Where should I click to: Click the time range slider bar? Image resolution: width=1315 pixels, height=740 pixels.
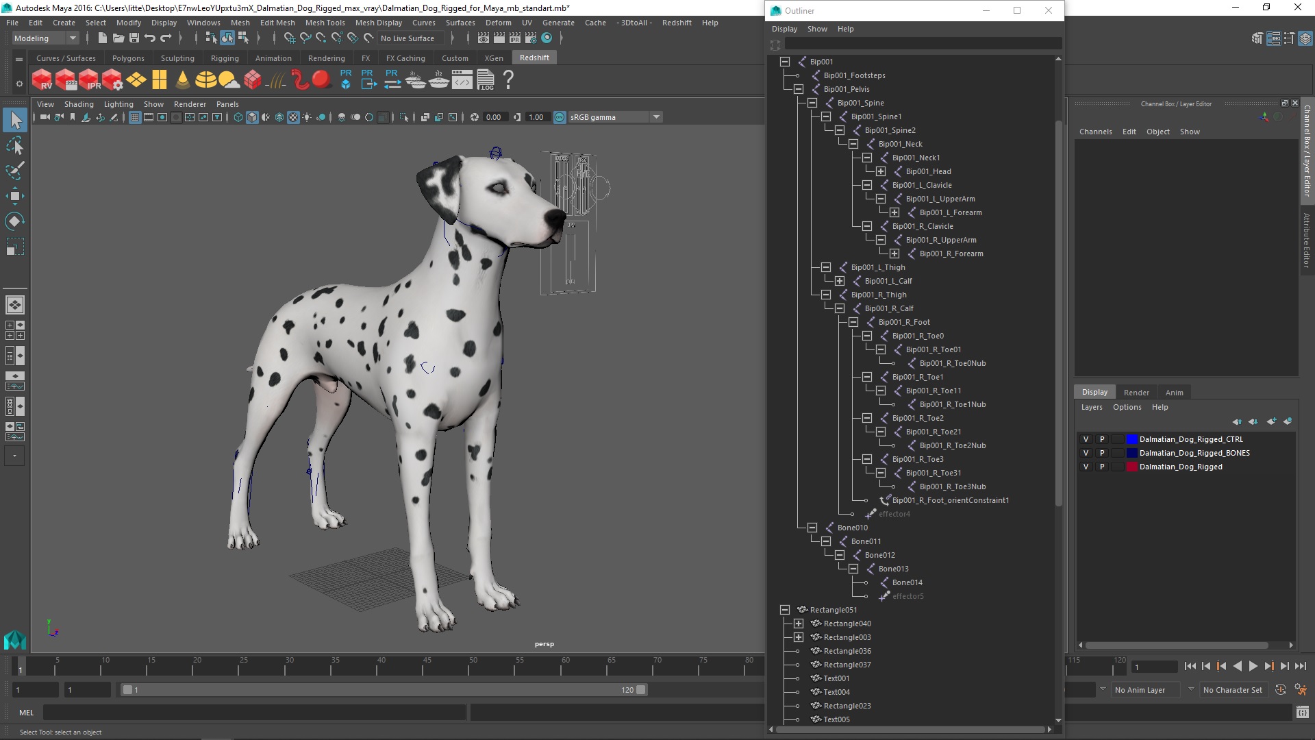384,690
